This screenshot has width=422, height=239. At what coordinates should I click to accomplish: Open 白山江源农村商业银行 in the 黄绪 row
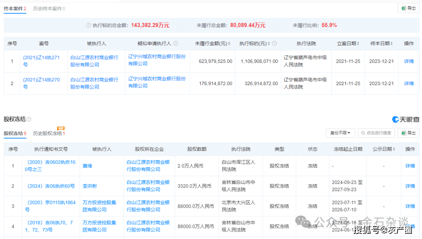click(148, 166)
